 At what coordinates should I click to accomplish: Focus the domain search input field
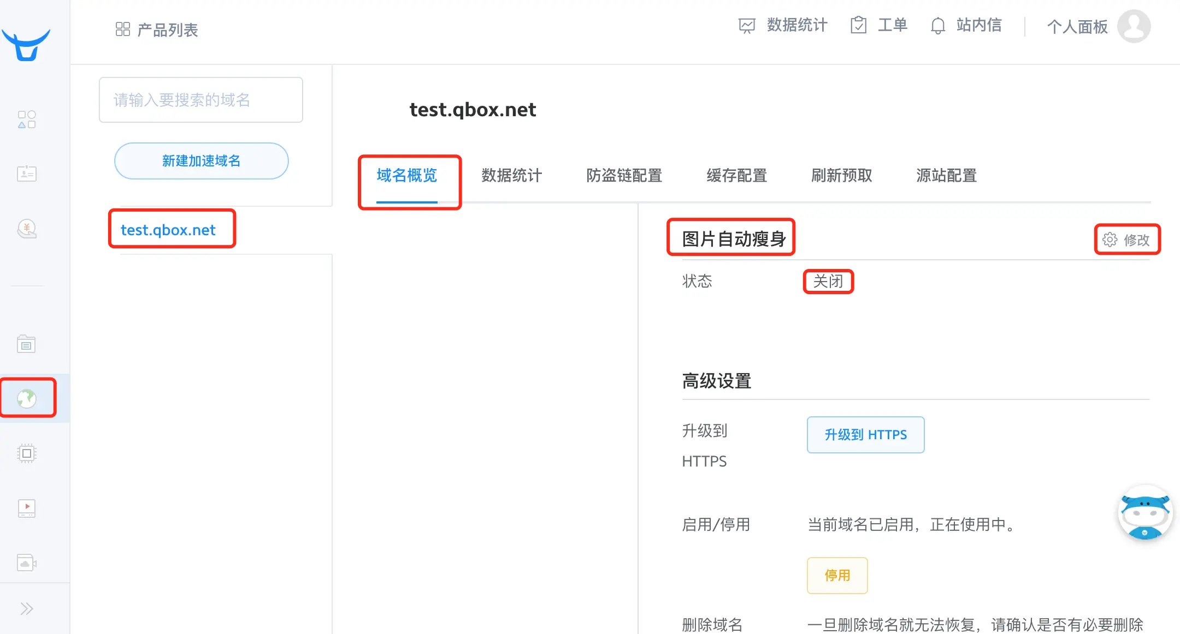tap(201, 100)
